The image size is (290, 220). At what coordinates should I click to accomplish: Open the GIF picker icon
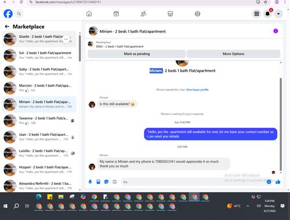[115, 182]
